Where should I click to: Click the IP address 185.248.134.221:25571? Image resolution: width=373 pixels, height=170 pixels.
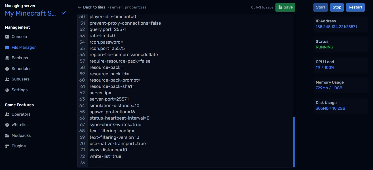[x=336, y=27]
